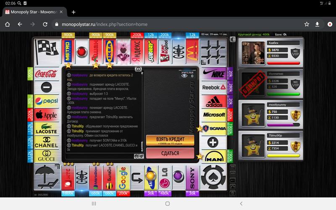Select the GUCCI property cell
336x210 pixels.
(x=46, y=156)
